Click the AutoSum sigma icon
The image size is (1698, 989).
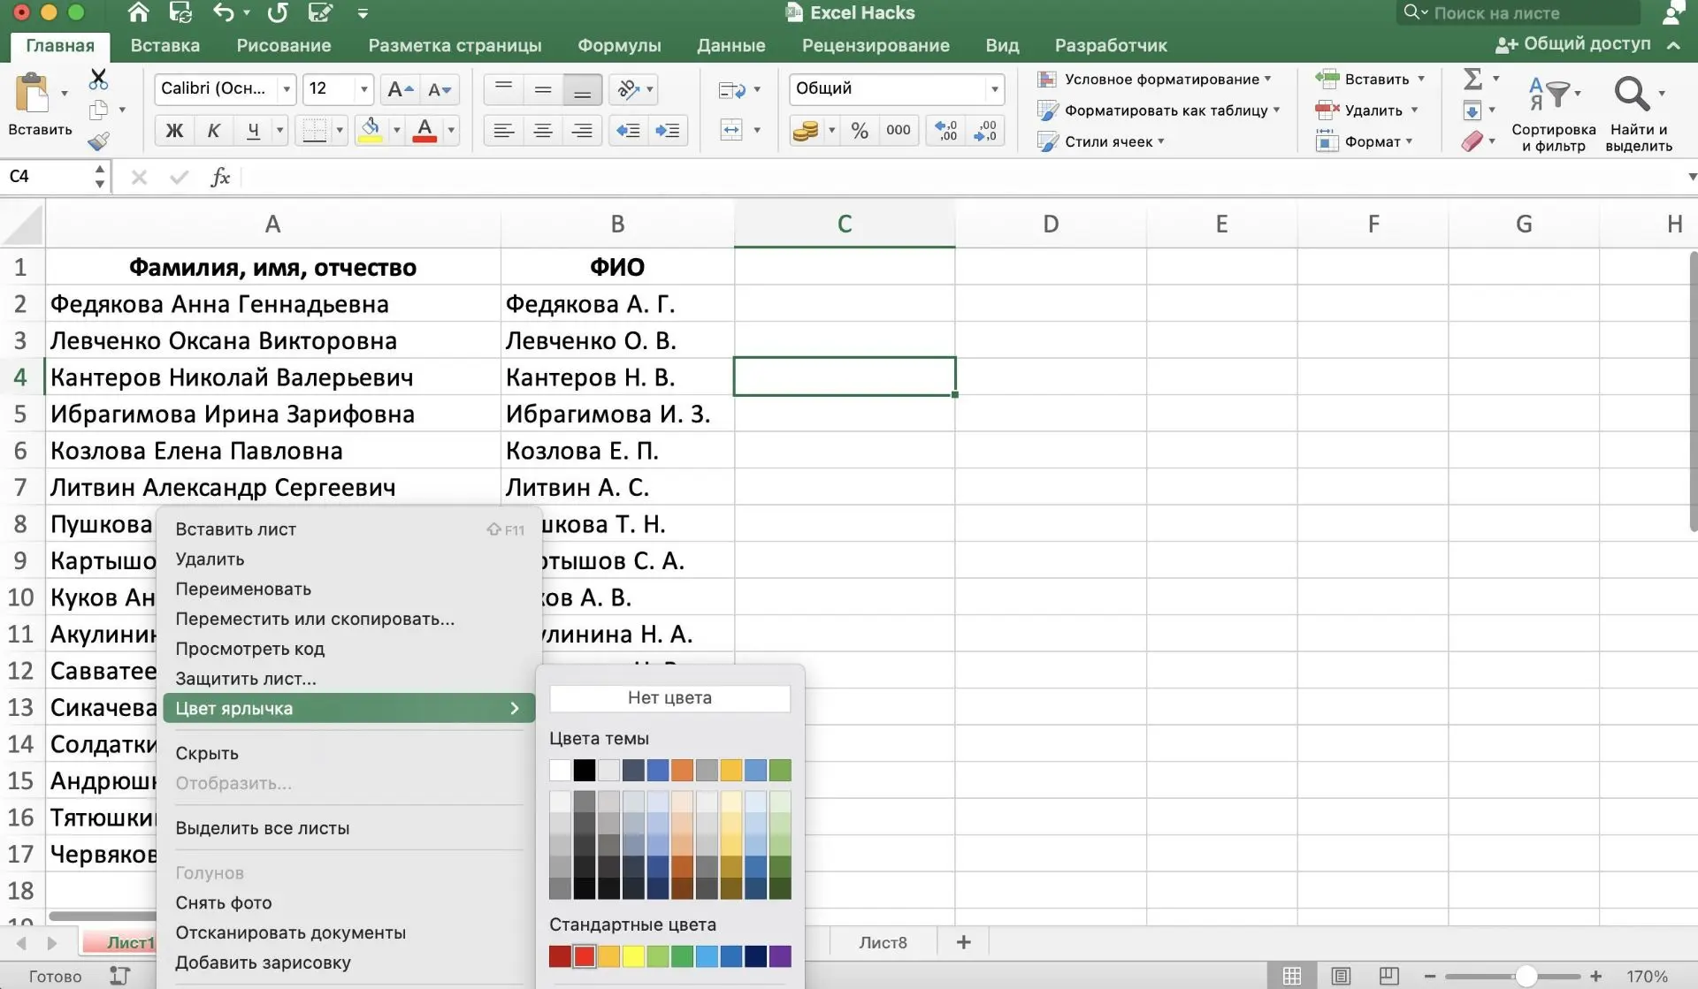click(1472, 79)
